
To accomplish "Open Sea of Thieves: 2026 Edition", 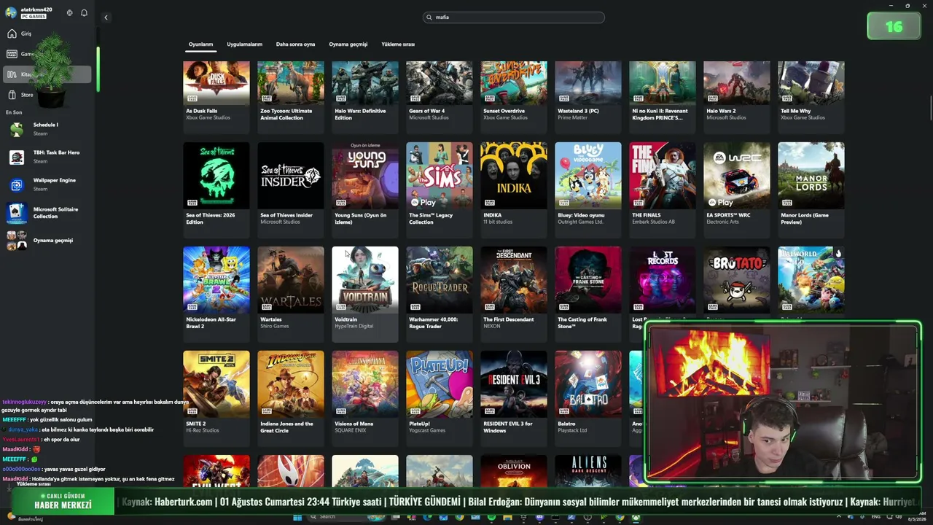I will [x=216, y=190].
